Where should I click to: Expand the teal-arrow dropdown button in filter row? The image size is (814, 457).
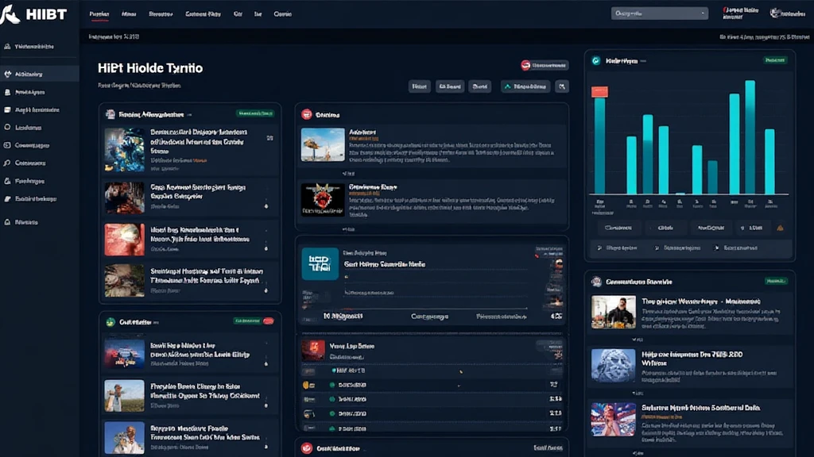pos(525,86)
